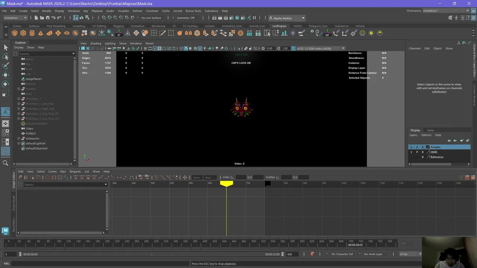Switch to the Anim layer tab
This screenshot has height=268, width=477.
pyautogui.click(x=430, y=130)
